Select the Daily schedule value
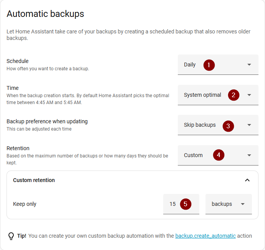This screenshot has height=250, width=265. [190, 65]
